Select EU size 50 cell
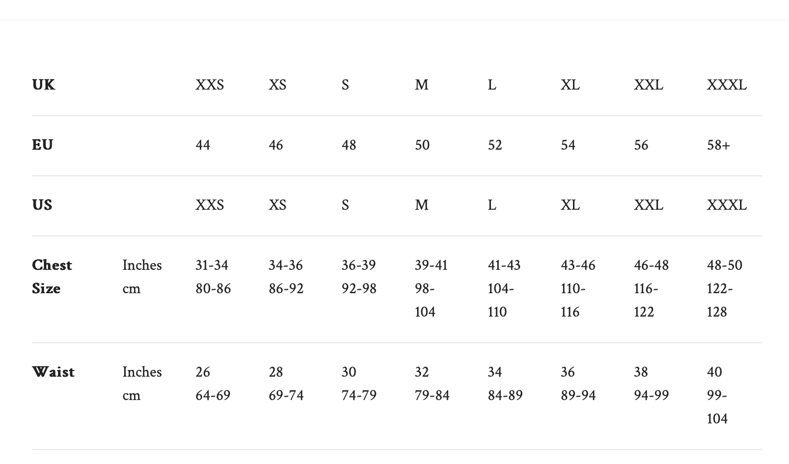Screen dimensions: 789x464 tap(422, 145)
